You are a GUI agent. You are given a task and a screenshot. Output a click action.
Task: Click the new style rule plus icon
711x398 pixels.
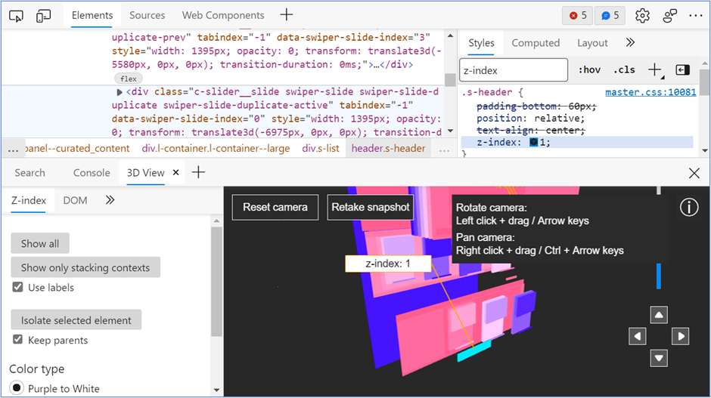654,69
